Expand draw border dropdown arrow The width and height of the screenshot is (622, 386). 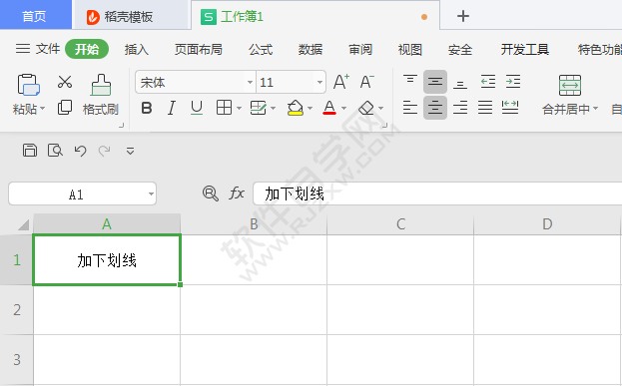(x=273, y=108)
